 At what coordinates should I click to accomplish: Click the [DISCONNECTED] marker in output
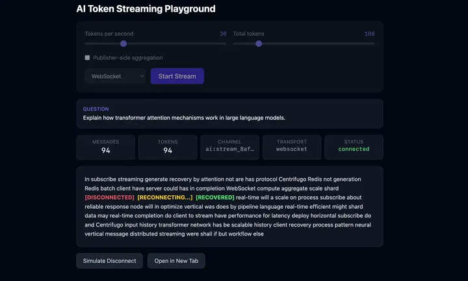pos(110,197)
